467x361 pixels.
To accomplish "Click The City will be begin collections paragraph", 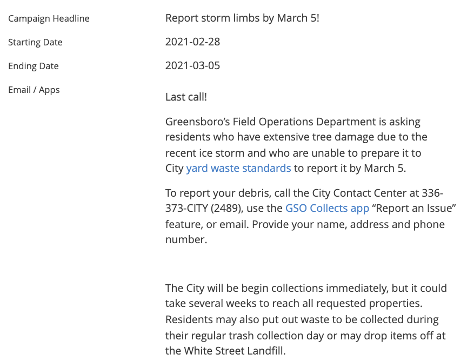I will [x=306, y=319].
